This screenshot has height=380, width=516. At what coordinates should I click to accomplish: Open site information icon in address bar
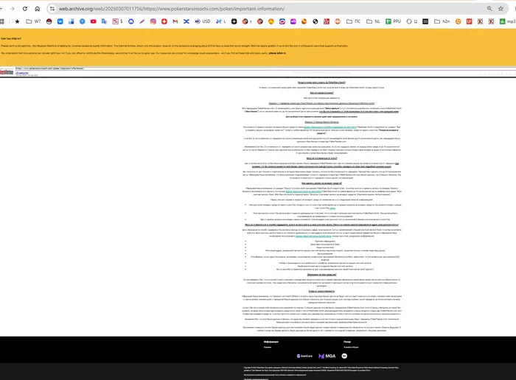52,9
